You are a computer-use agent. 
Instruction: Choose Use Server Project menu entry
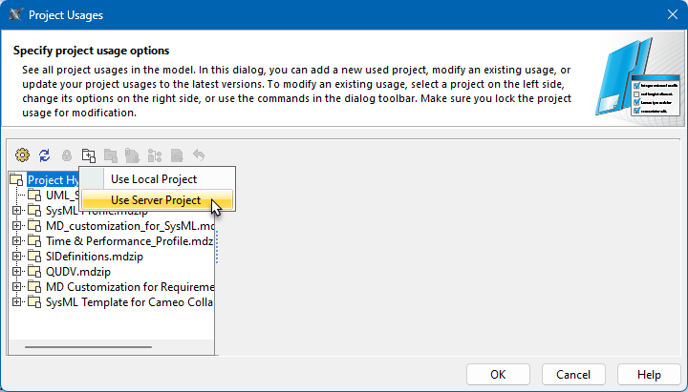tap(156, 200)
